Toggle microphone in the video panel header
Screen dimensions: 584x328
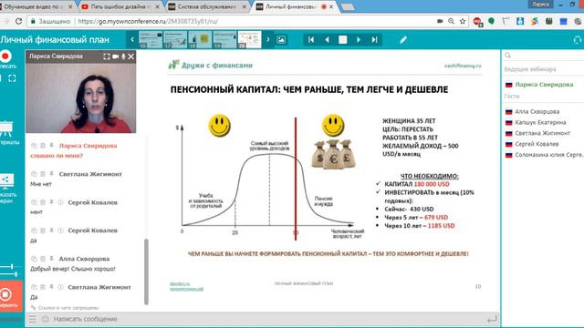pos(123,56)
